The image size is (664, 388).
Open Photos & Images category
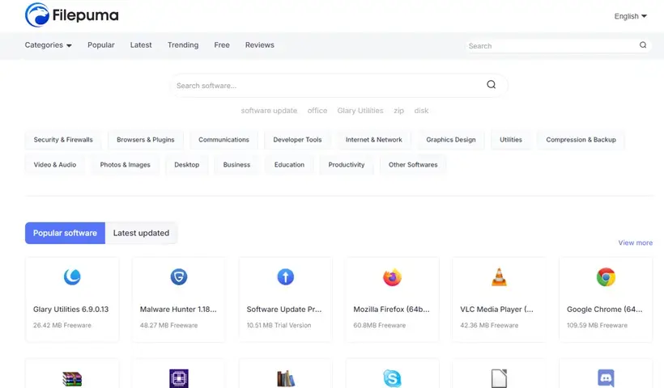coord(126,164)
